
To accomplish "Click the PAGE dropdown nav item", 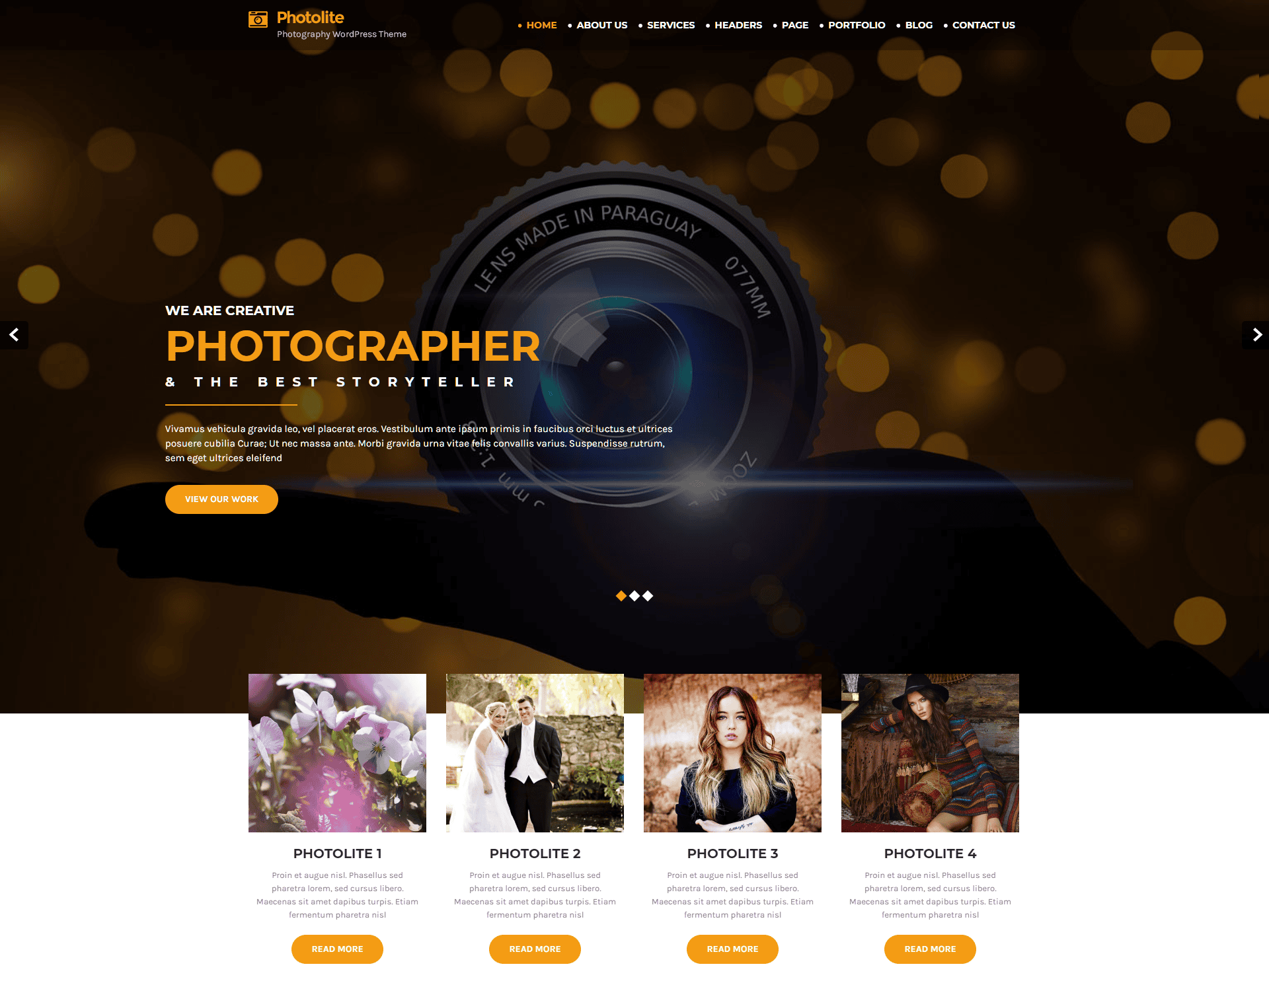I will coord(793,24).
